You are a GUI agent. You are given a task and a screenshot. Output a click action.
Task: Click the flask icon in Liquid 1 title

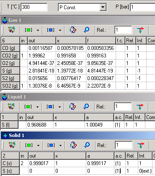point(5,97)
